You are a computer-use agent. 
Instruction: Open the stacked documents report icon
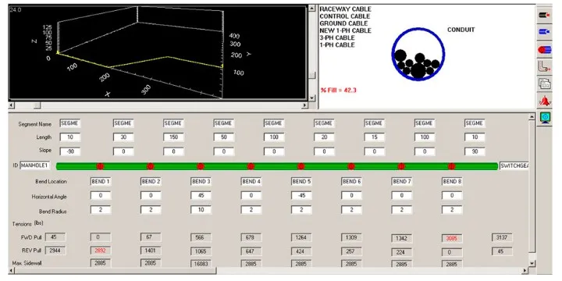[x=544, y=84]
